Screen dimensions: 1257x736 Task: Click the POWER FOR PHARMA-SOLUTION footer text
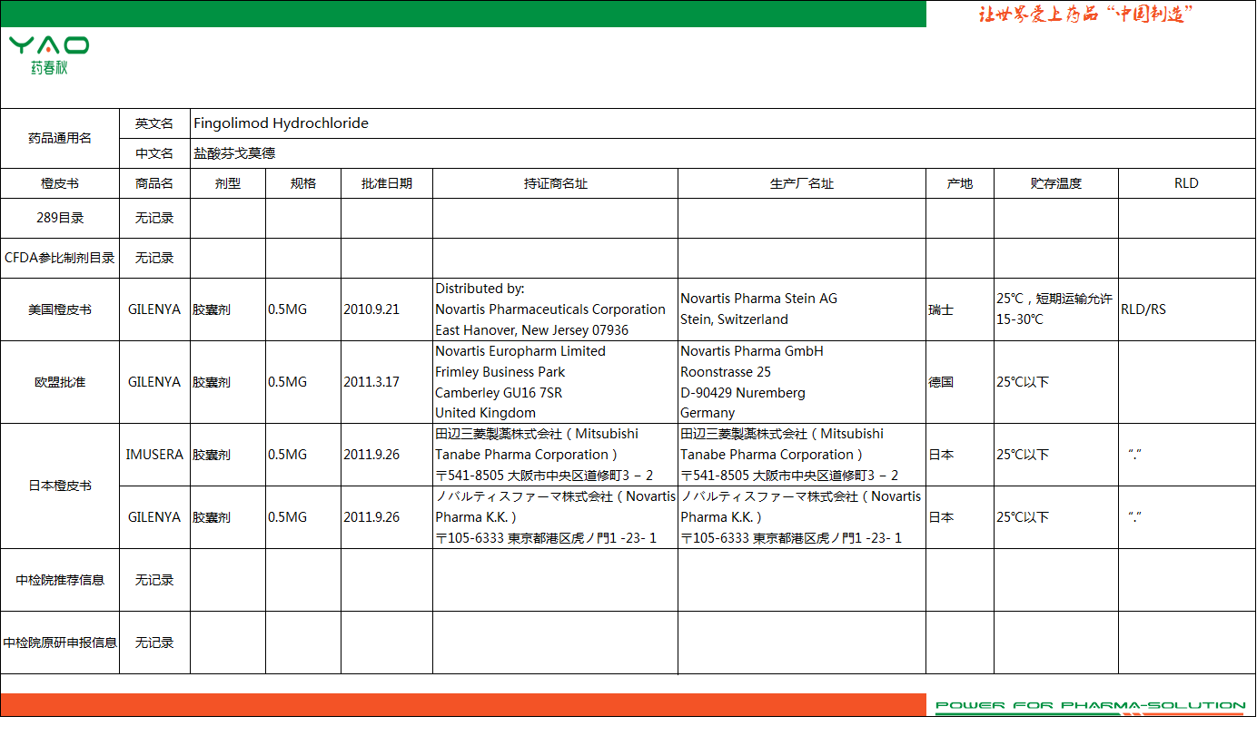(x=1090, y=705)
